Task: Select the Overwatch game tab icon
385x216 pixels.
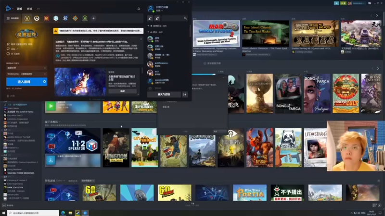Action: coord(37,18)
